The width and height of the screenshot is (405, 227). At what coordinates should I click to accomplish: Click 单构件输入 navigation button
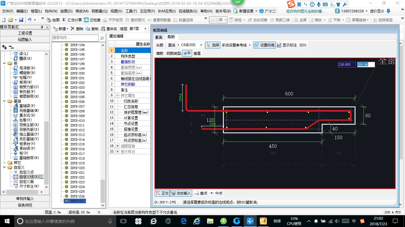tap(25, 199)
